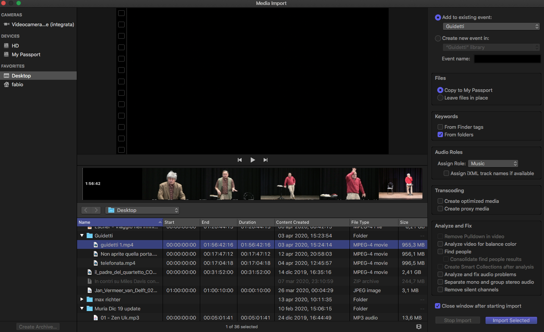The height and width of the screenshot is (332, 544).
Task: Uncheck keywords From folders
Action: [x=440, y=134]
